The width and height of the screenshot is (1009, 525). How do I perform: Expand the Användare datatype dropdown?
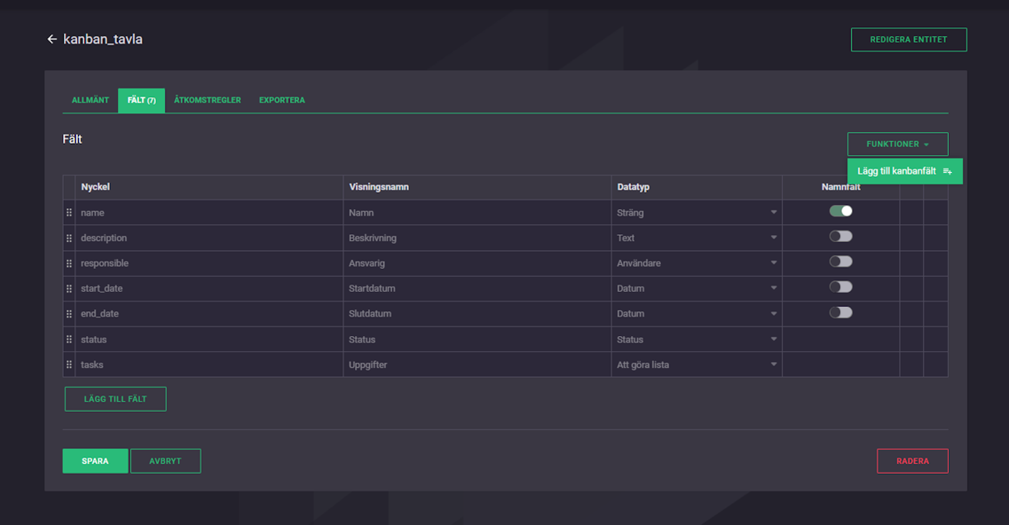[696, 263]
